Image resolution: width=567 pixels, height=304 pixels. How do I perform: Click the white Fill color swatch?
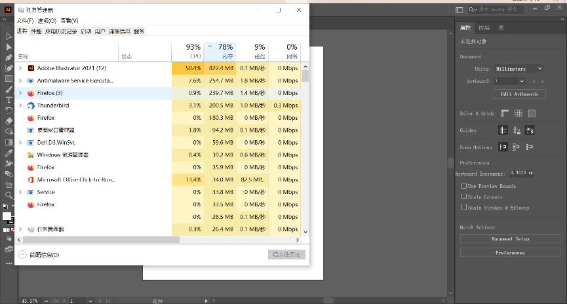coord(7,216)
